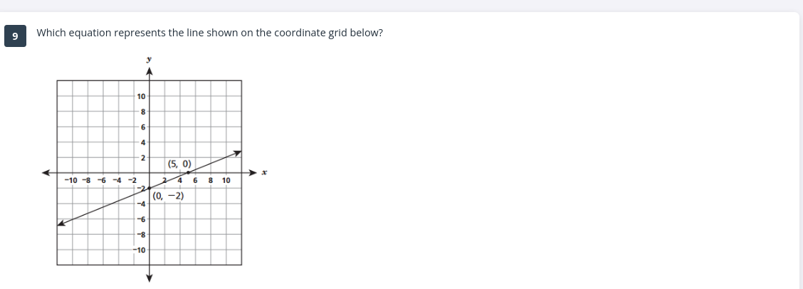
Task: Click the −6 tick label on the y-axis
Action: point(141,219)
